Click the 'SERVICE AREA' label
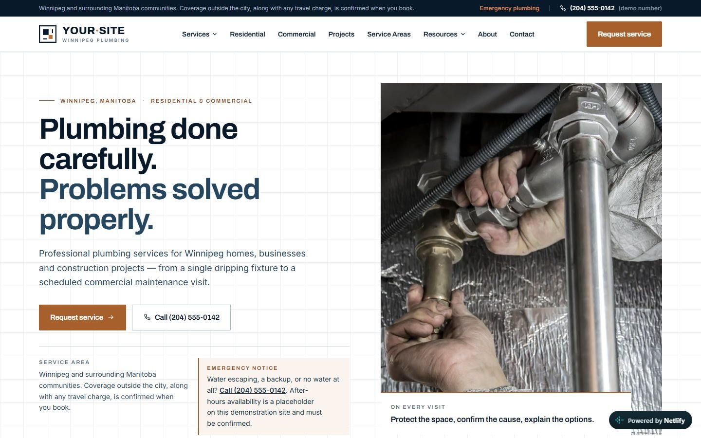The width and height of the screenshot is (701, 438). (64, 362)
